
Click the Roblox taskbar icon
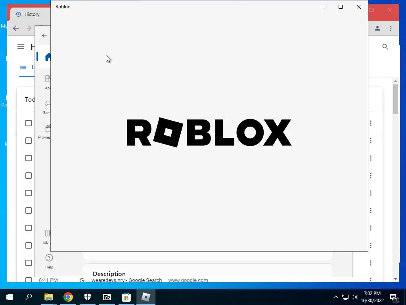click(x=146, y=297)
